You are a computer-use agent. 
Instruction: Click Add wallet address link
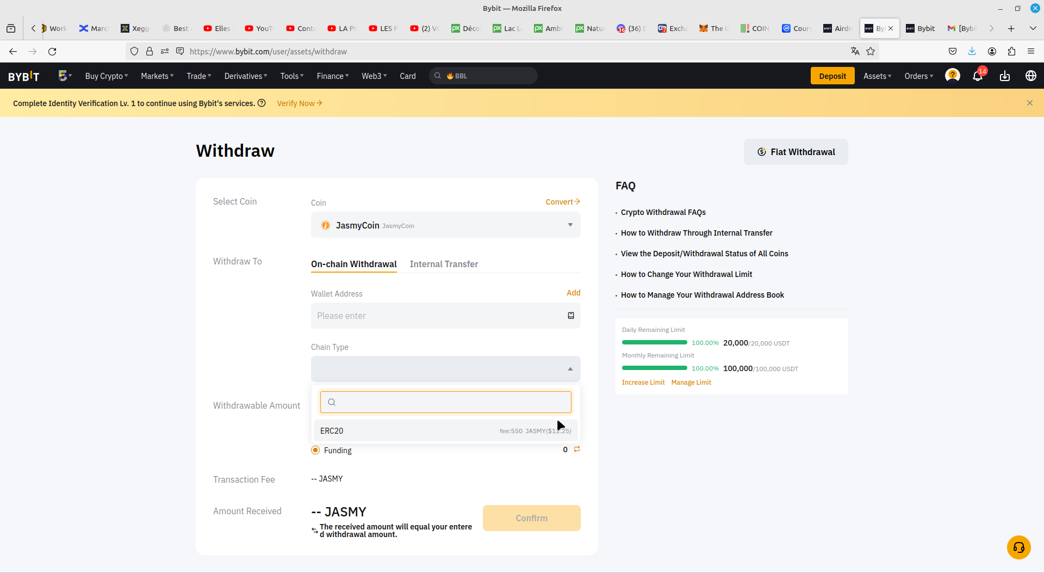(574, 293)
